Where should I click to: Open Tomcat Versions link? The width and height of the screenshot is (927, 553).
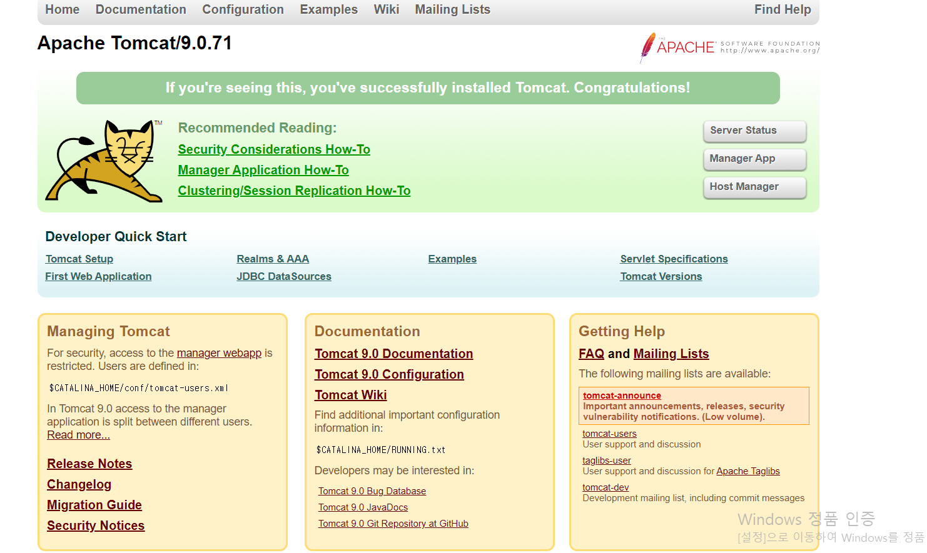coord(661,276)
